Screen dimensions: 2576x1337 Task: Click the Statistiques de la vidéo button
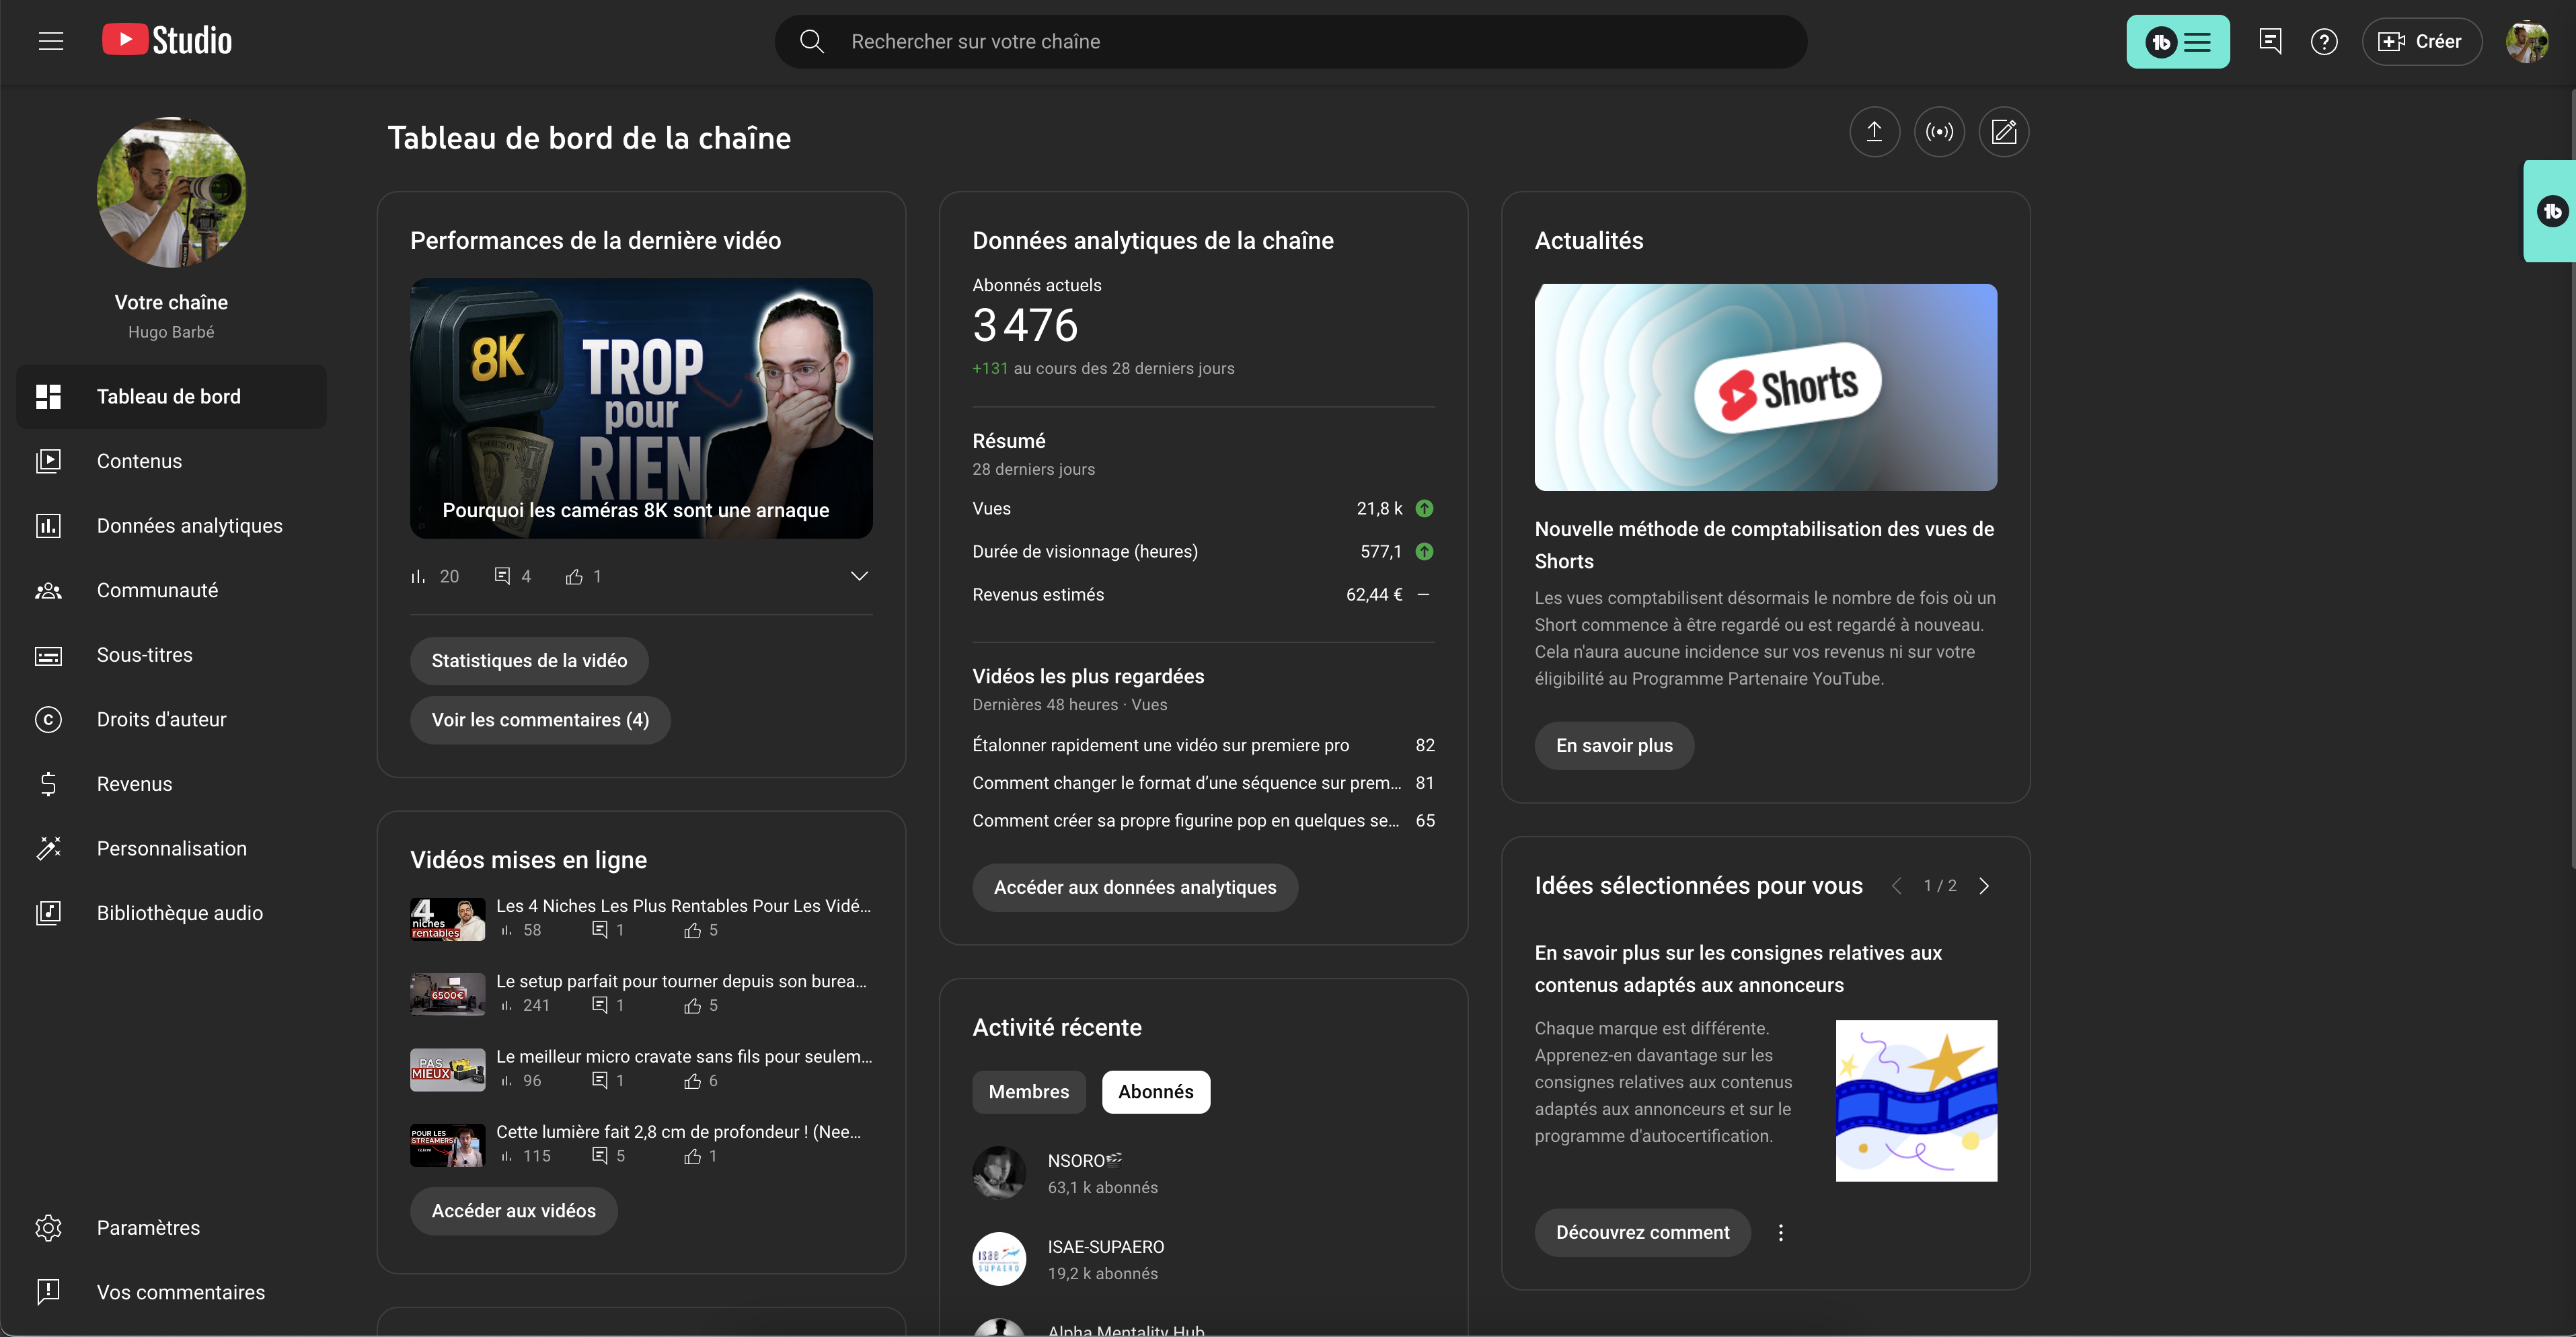point(529,660)
